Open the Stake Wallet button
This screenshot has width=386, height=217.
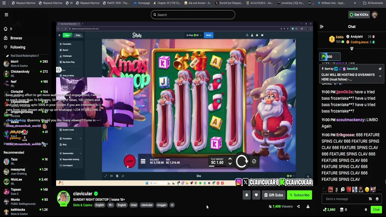[x=209, y=35]
